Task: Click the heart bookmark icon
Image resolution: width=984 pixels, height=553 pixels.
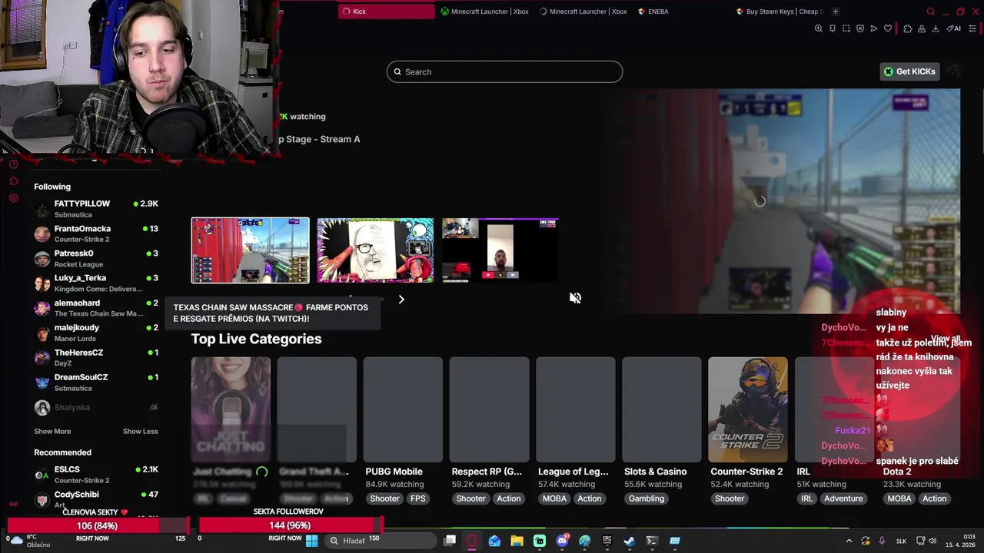Action: (x=888, y=28)
